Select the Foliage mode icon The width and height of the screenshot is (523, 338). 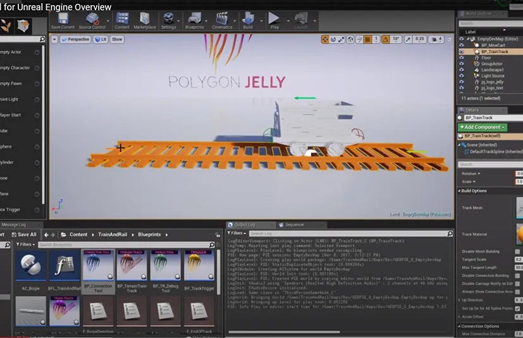click(5, 26)
